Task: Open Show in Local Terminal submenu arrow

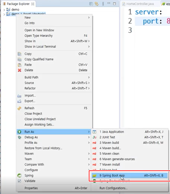Action: [x=89, y=47]
